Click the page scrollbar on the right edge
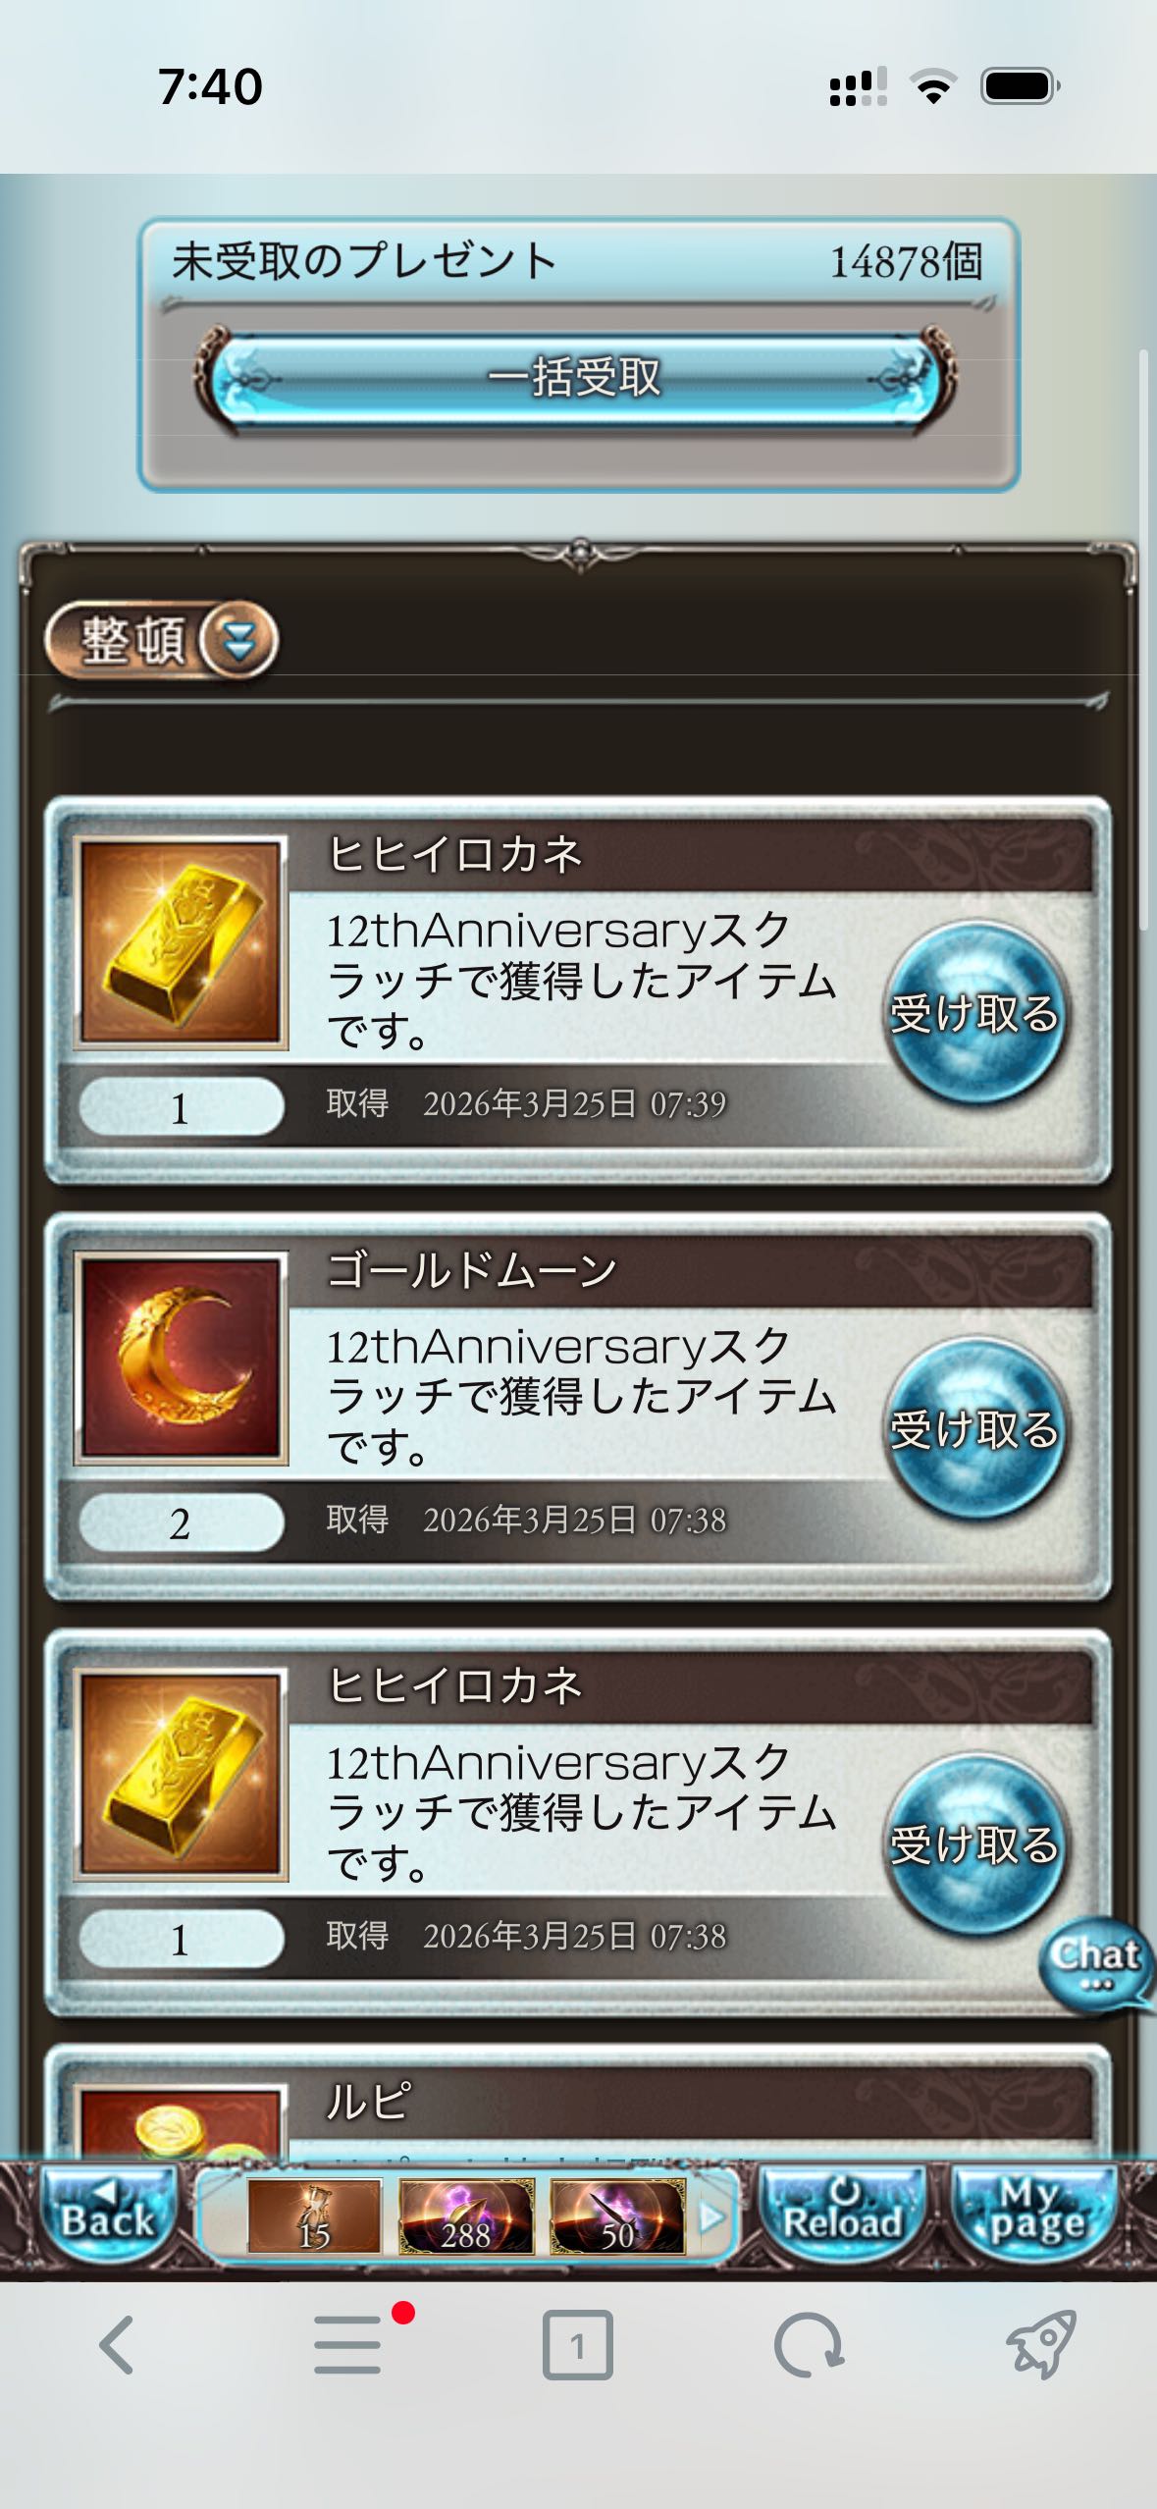Image resolution: width=1157 pixels, height=2509 pixels. (1143, 638)
